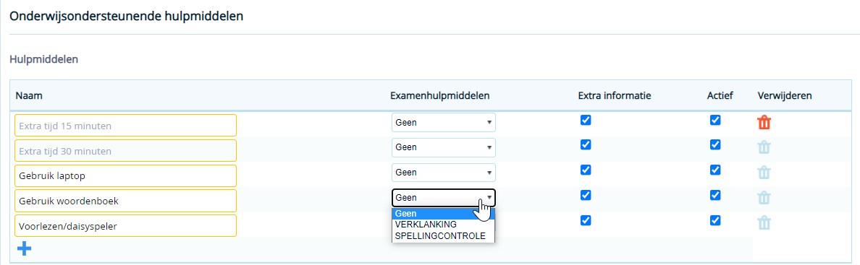The width and height of the screenshot is (860, 265).
Task: Remove the Gebruik laptop entry via trash icon
Action: [x=764, y=173]
